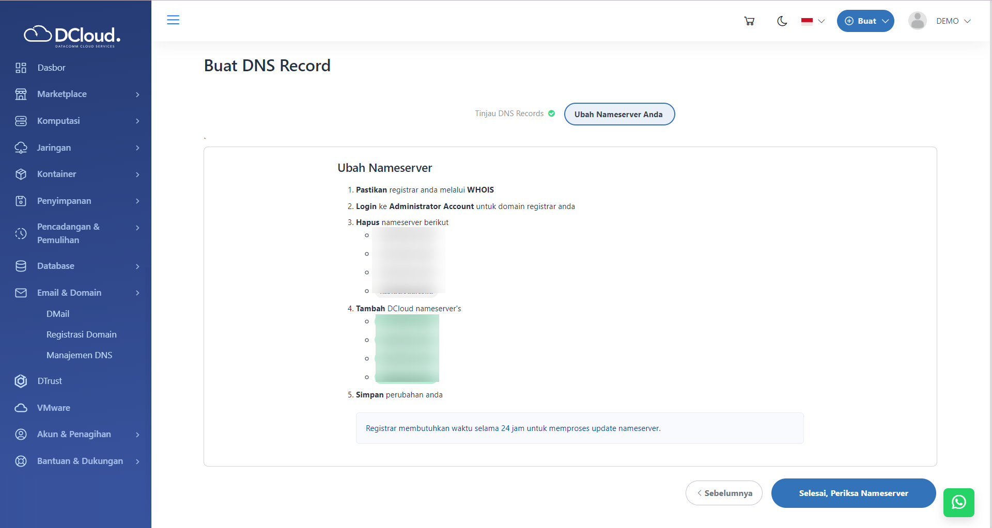
Task: Open the language flag dropdown
Action: [x=813, y=21]
